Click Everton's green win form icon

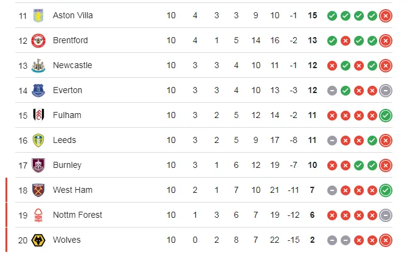click(x=345, y=90)
